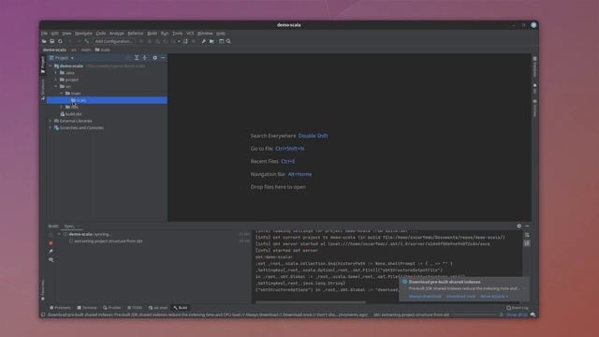The image size is (599, 337).
Task: Click the Reload/Synchronize toolbar icon
Action: pyautogui.click(x=60, y=41)
